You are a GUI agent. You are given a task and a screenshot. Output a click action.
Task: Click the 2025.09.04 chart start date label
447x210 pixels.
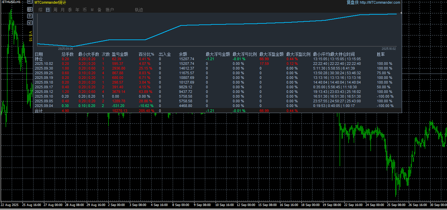pos(65,48)
